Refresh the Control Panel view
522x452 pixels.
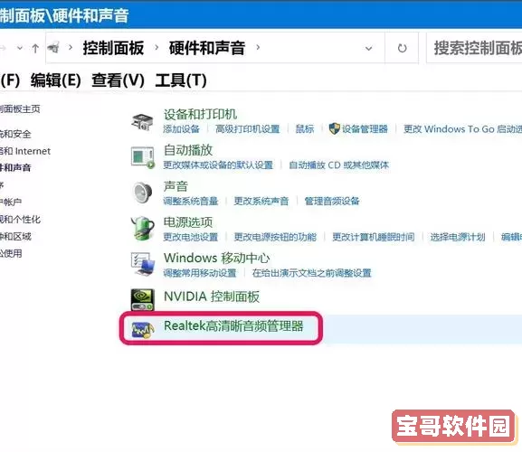tap(403, 49)
